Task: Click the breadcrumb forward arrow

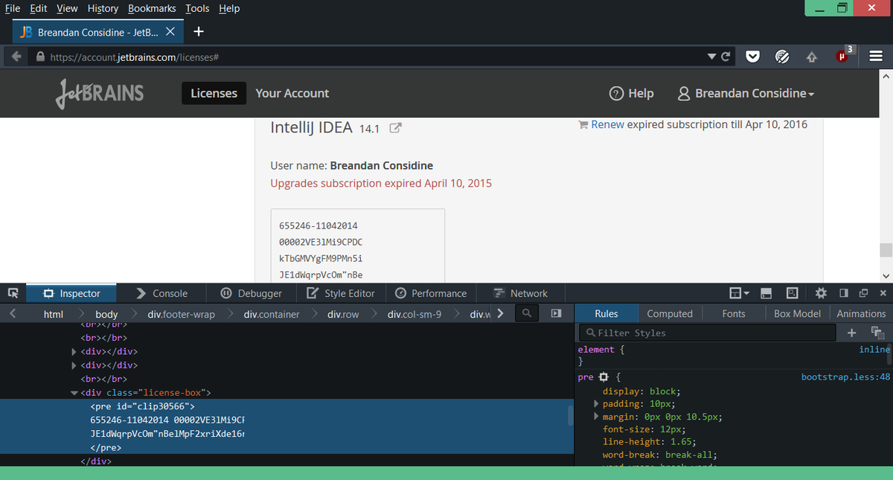Action: click(500, 314)
